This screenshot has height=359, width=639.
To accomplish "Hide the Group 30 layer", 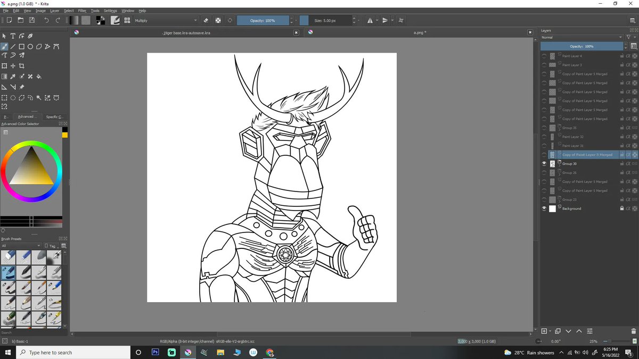I will pos(544,164).
